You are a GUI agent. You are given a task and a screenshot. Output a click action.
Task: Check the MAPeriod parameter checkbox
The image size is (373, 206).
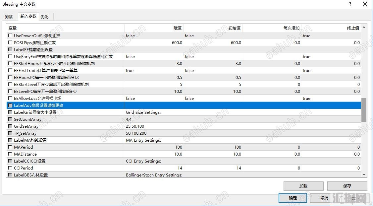pos(10,147)
